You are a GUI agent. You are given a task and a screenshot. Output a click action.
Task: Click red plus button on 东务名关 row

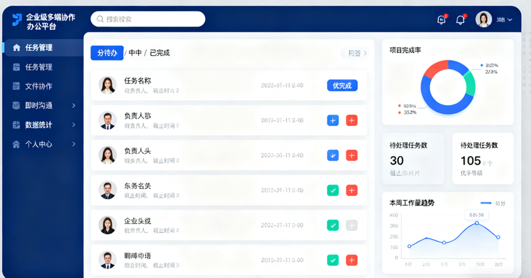352,190
